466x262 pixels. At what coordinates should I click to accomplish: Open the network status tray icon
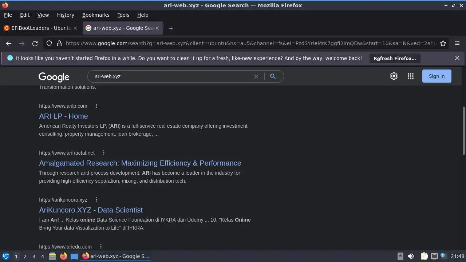[x=434, y=256]
